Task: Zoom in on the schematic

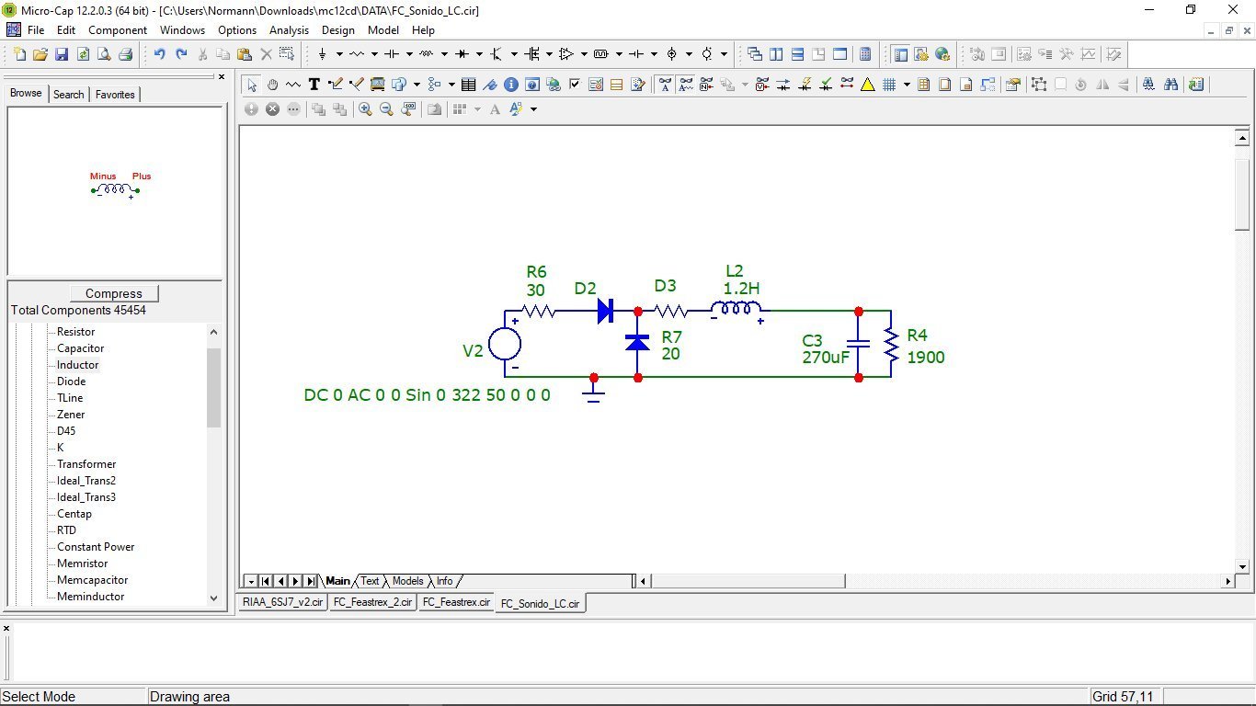Action: click(x=365, y=109)
